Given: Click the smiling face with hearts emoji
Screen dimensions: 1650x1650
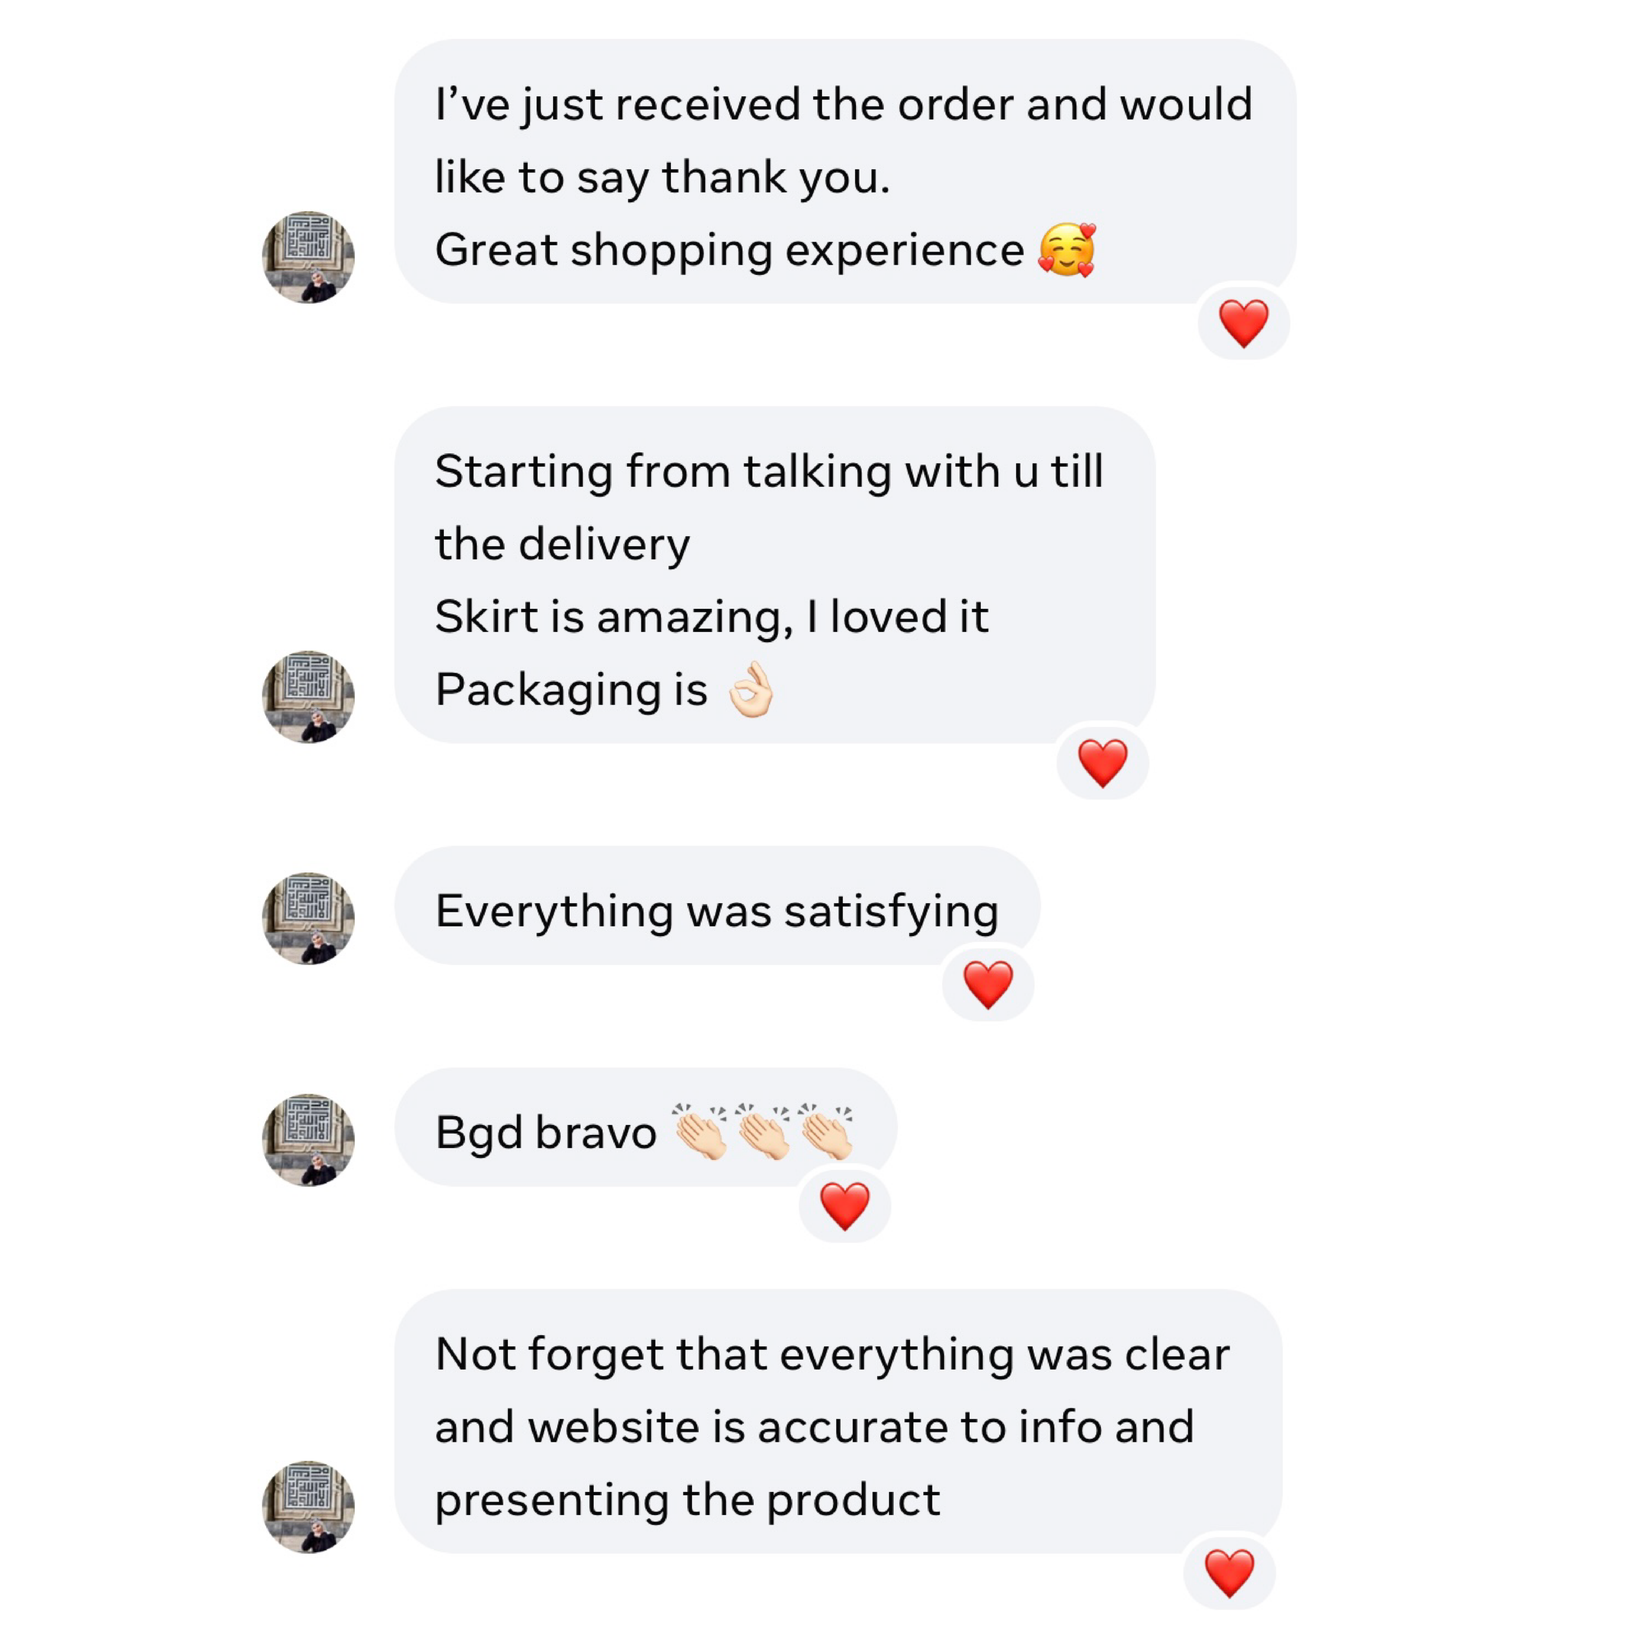Looking at the screenshot, I should pos(1067,250).
